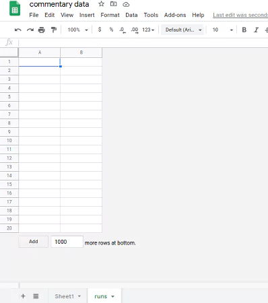Star the commentary data document

coord(102,4)
